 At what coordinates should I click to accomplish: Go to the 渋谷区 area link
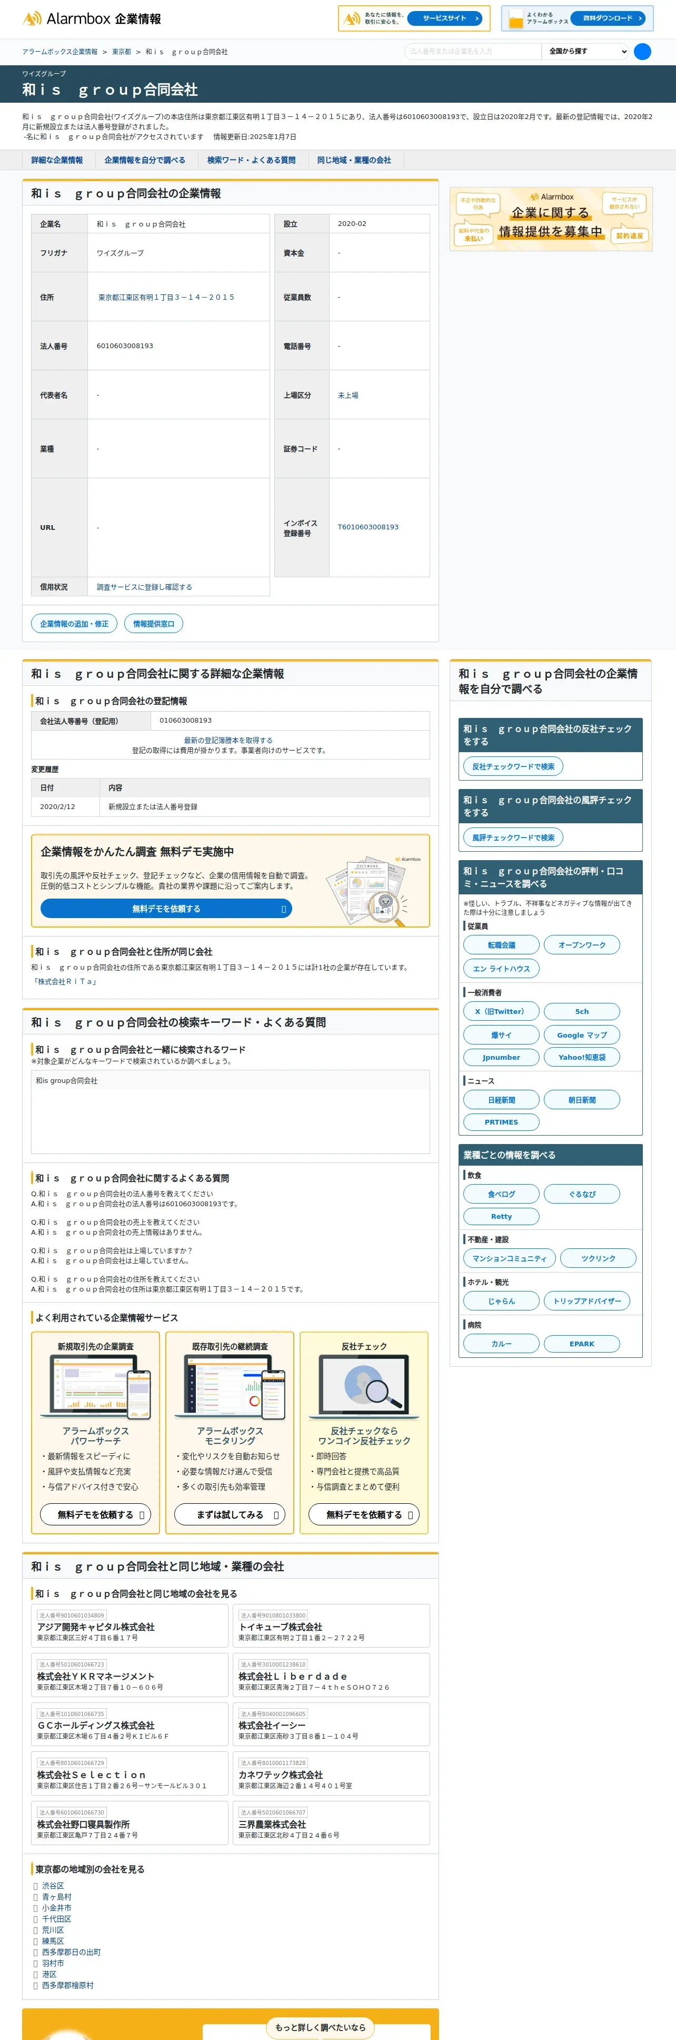click(x=53, y=1886)
